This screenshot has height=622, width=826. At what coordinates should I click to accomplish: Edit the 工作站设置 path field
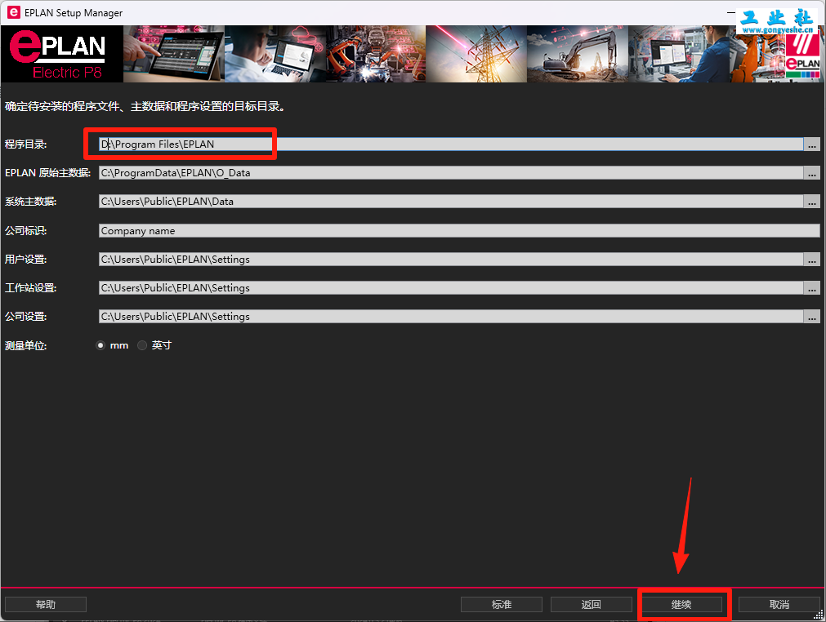(x=451, y=288)
